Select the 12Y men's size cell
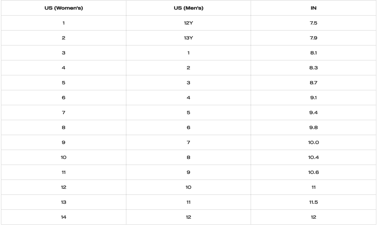This screenshot has height=226, width=378. pyautogui.click(x=188, y=23)
